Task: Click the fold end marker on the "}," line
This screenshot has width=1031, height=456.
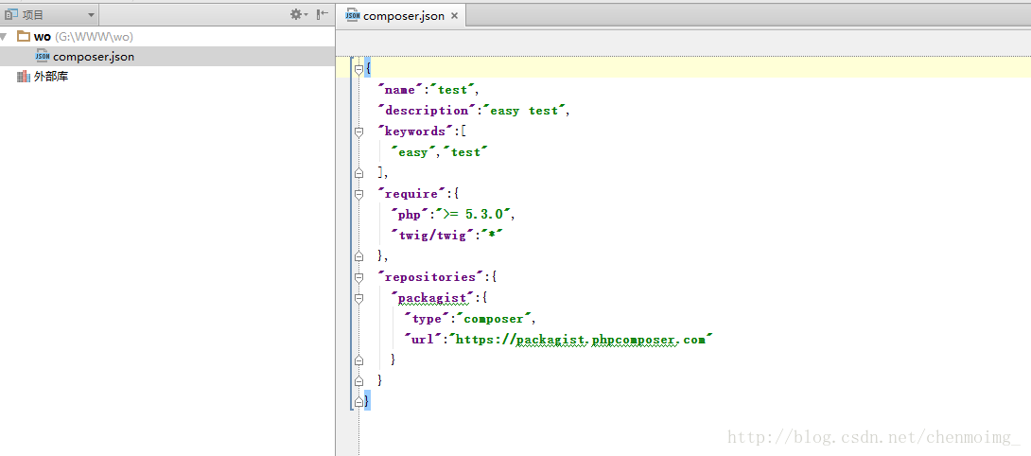Action: tap(358, 256)
